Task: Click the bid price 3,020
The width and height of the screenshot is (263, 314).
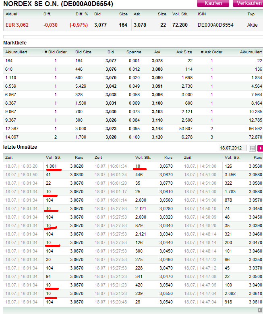Action: 111,137
